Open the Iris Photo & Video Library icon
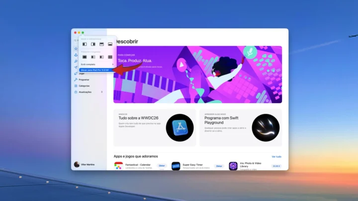358x201 pixels. [x=233, y=166]
